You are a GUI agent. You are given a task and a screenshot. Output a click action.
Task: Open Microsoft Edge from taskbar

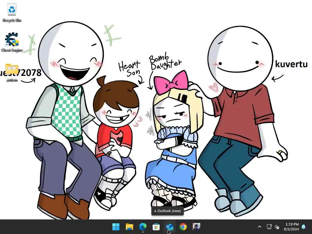(x=143, y=227)
